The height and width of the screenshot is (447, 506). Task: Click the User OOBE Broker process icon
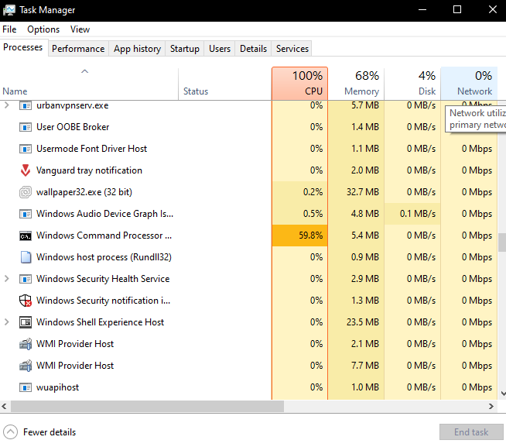pyautogui.click(x=26, y=127)
